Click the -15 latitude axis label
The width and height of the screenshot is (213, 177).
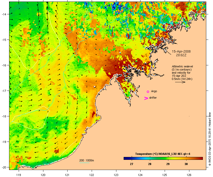4,40
